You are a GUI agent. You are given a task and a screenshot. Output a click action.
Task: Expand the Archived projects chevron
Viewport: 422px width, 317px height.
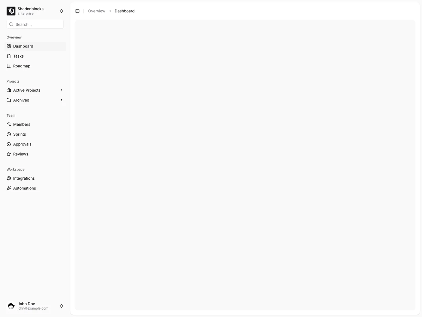tap(61, 100)
